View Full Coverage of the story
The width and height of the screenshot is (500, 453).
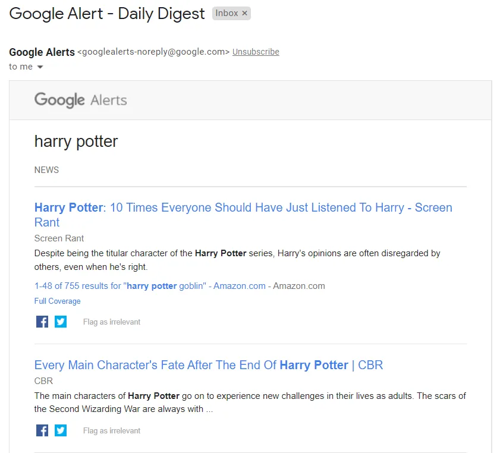[57, 301]
